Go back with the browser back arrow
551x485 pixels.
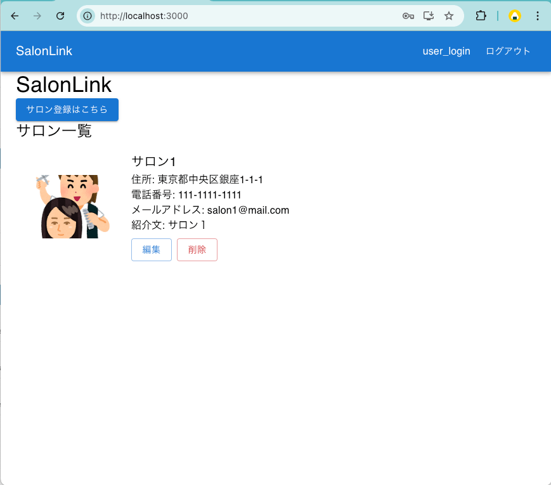[15, 16]
